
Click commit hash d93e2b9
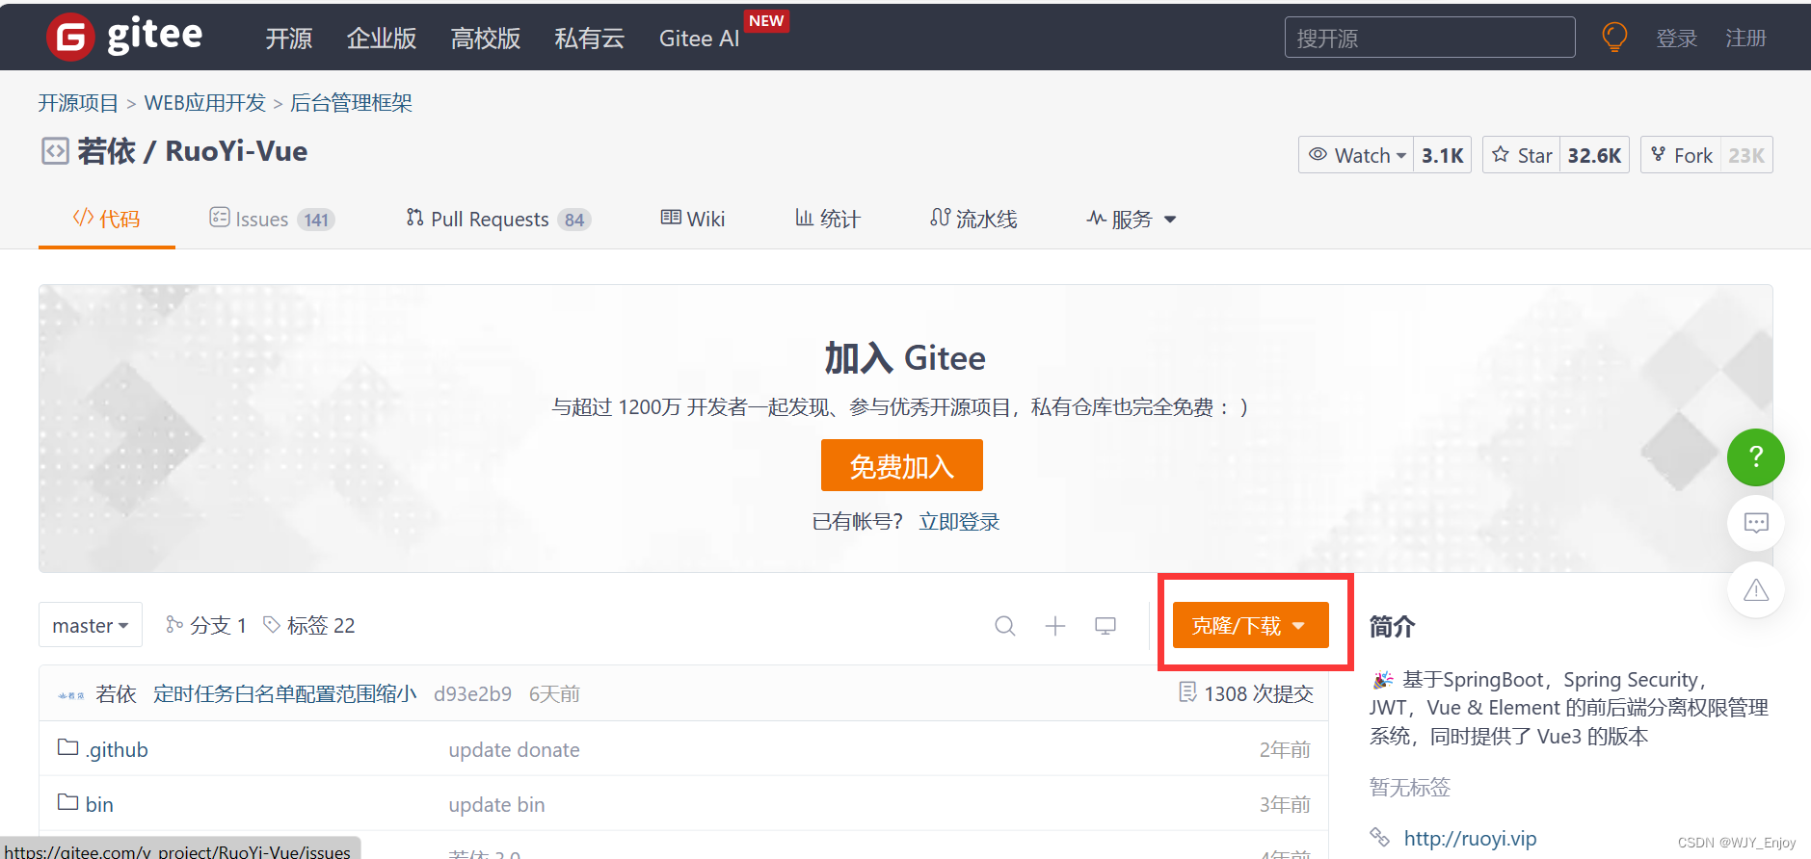[472, 694]
